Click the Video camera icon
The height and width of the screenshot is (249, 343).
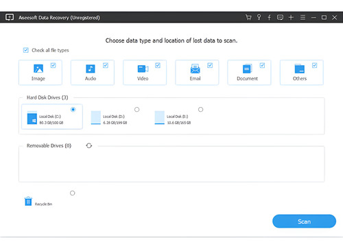[143, 69]
